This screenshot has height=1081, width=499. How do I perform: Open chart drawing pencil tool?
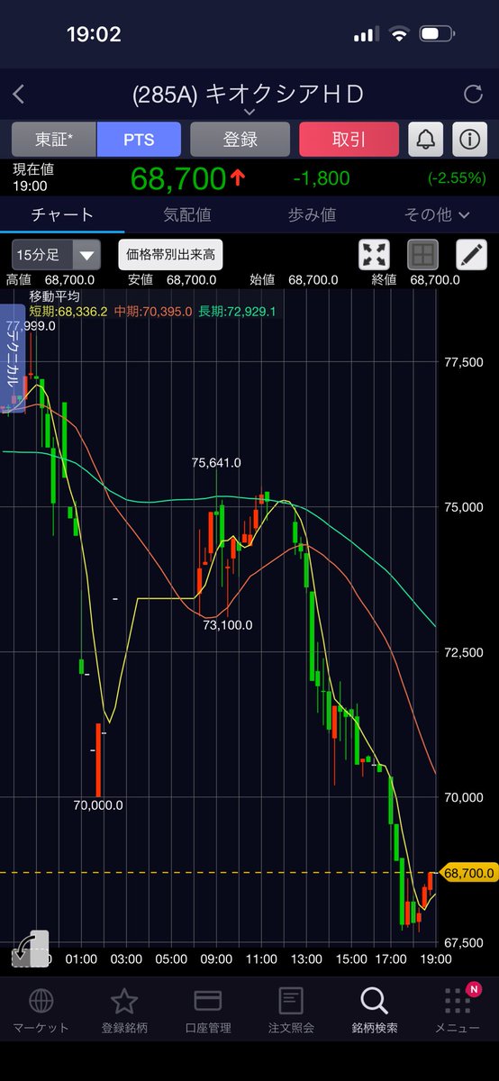(x=470, y=255)
